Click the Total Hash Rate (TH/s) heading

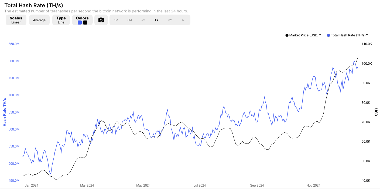pos(34,5)
